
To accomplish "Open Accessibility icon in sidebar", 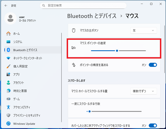I will (x=8, y=107).
